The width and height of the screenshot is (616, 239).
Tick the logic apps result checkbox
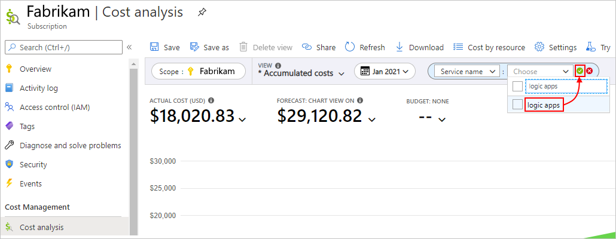coord(517,105)
